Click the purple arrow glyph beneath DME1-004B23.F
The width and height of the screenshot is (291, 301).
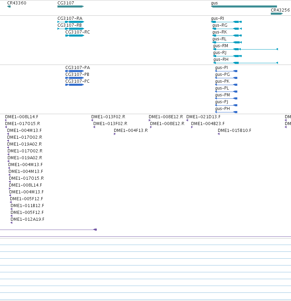pyautogui.click(x=192, y=127)
